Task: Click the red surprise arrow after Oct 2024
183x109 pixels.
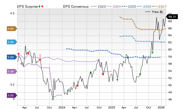Action: coord(103,74)
